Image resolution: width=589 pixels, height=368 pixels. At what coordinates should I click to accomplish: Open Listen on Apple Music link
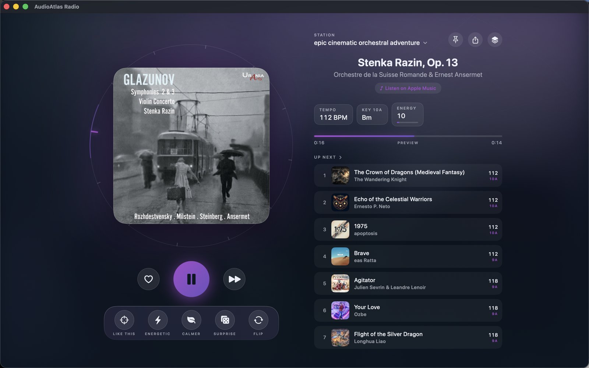(x=408, y=88)
